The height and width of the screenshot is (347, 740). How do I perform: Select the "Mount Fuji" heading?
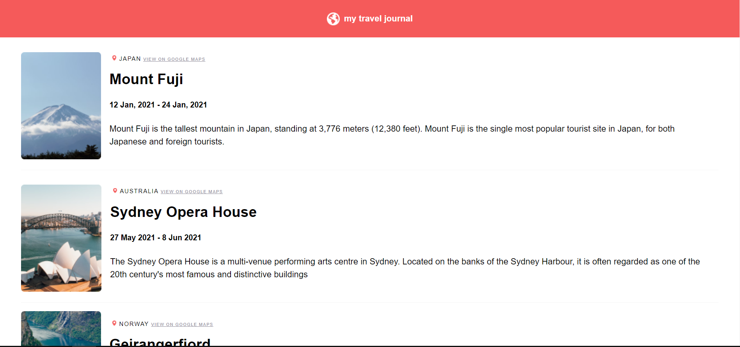[x=146, y=79]
